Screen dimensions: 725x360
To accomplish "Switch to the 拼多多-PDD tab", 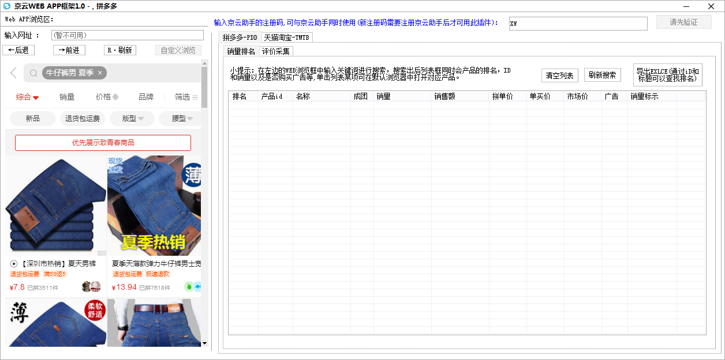I will 240,37.
